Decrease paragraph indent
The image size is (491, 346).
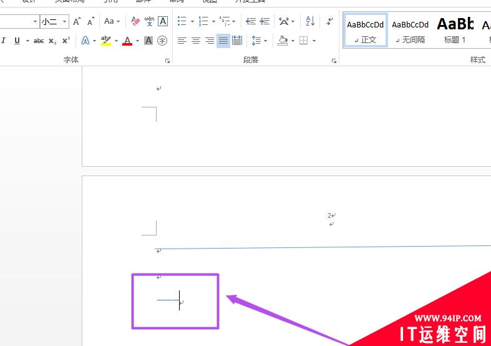251,21
